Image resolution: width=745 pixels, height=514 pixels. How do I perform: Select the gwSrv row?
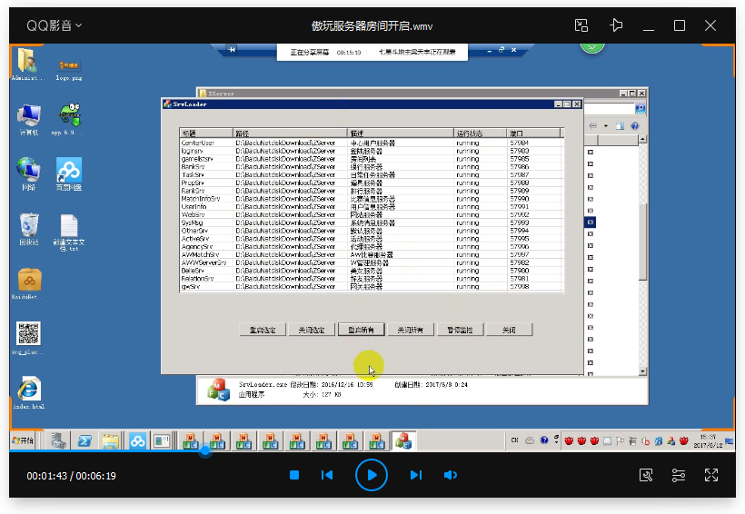[371, 286]
